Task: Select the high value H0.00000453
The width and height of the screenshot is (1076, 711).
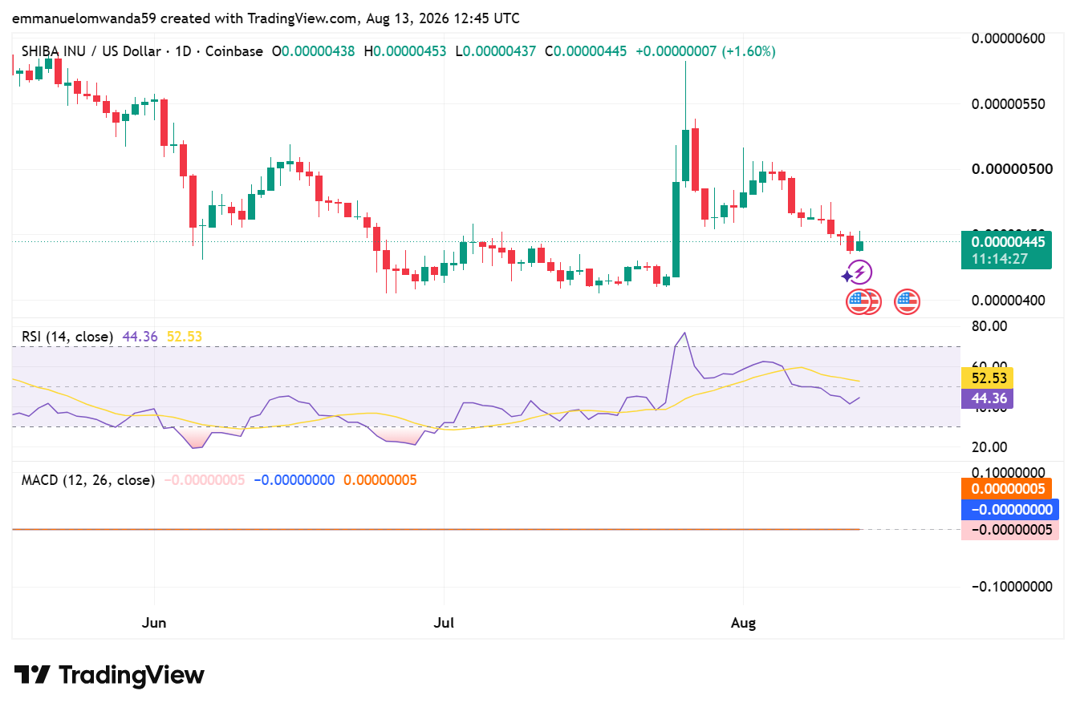Action: click(405, 51)
